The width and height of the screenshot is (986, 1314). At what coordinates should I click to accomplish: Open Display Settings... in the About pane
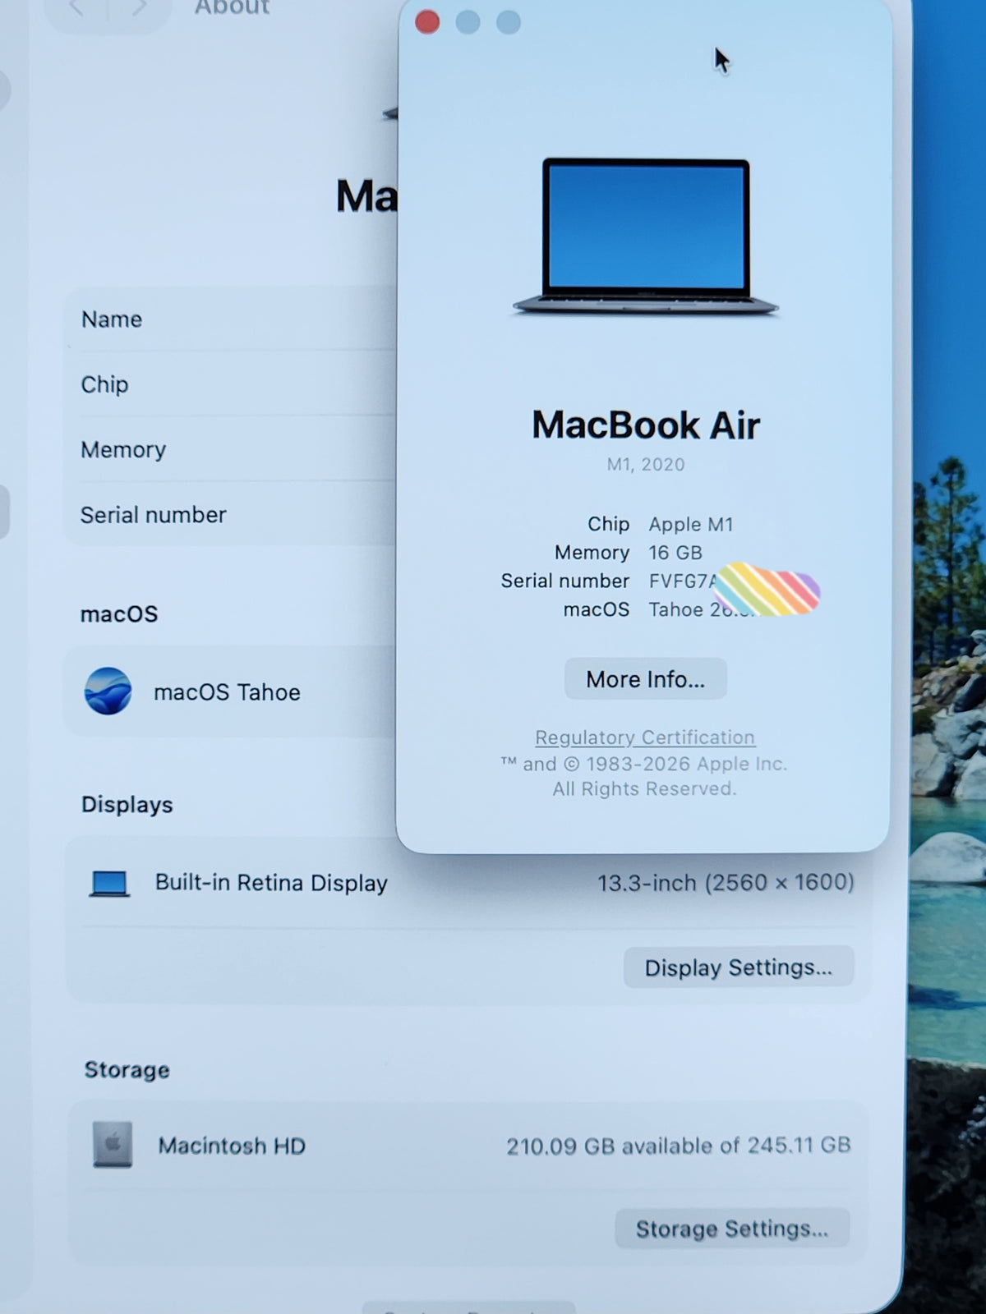[x=738, y=967]
